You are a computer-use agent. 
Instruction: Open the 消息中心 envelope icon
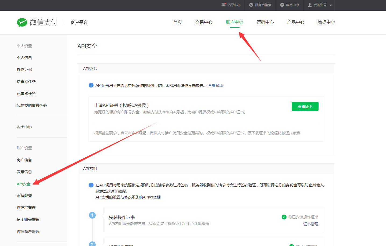pos(224,5)
